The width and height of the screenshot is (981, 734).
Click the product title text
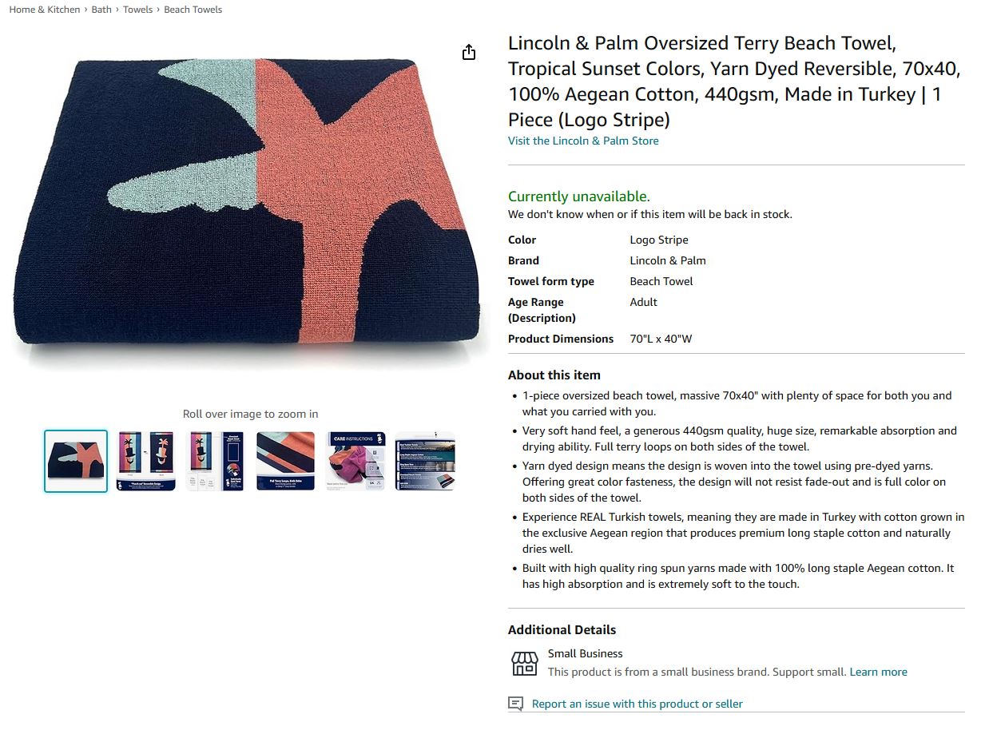pyautogui.click(x=735, y=81)
